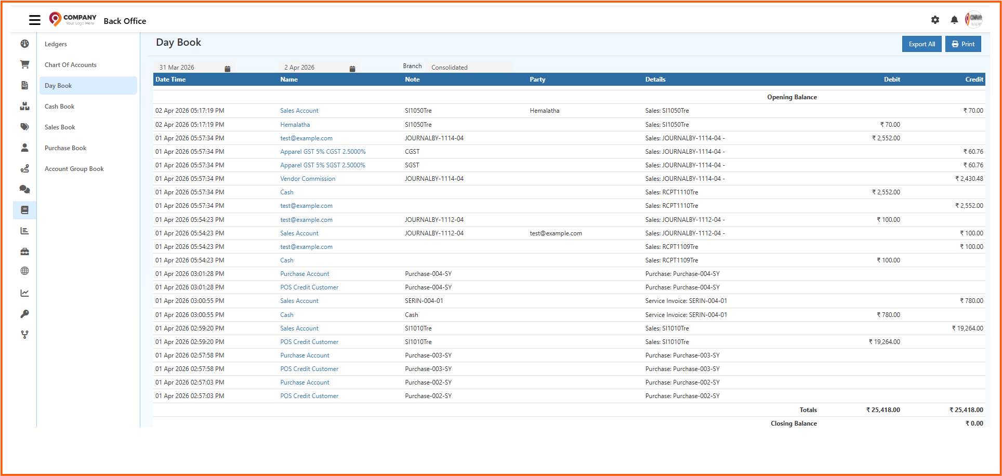Click the settings gear icon
The width and height of the screenshot is (1002, 476).
935,20
